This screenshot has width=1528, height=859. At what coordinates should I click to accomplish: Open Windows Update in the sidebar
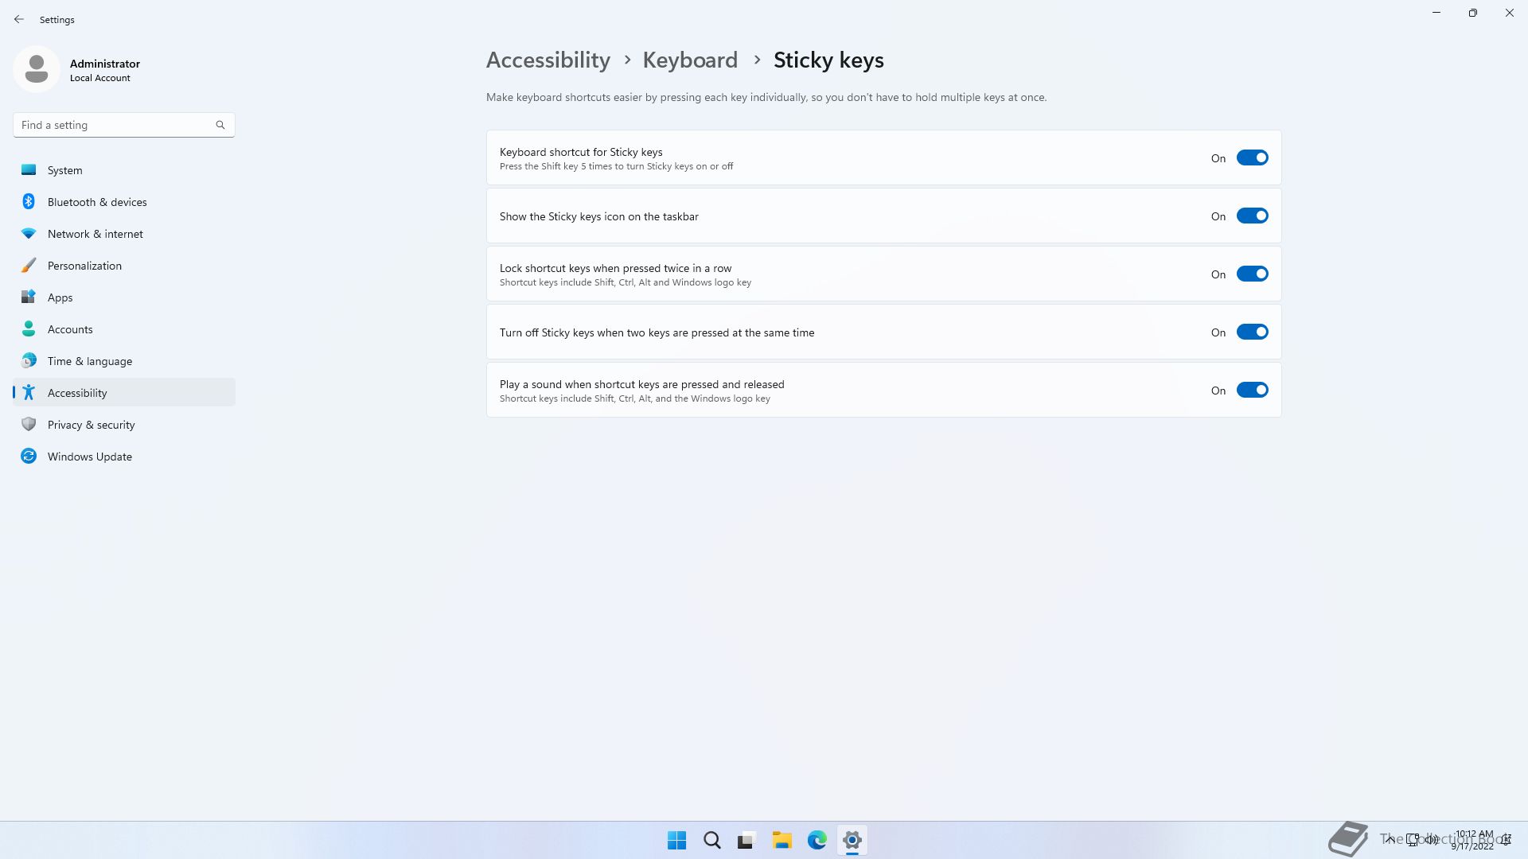point(89,457)
